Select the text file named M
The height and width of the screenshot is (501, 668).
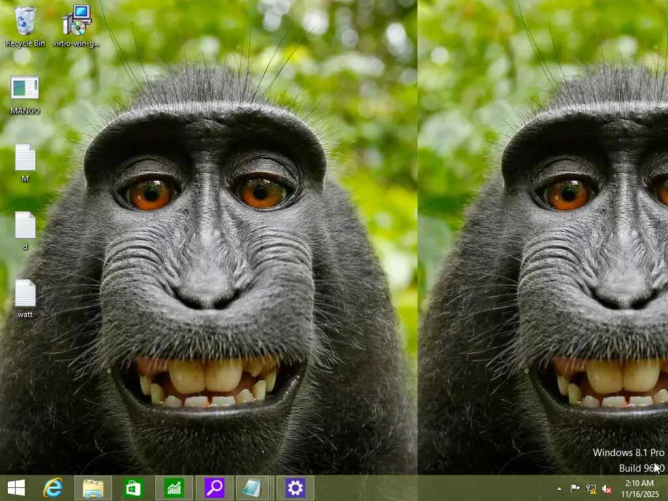pos(25,164)
